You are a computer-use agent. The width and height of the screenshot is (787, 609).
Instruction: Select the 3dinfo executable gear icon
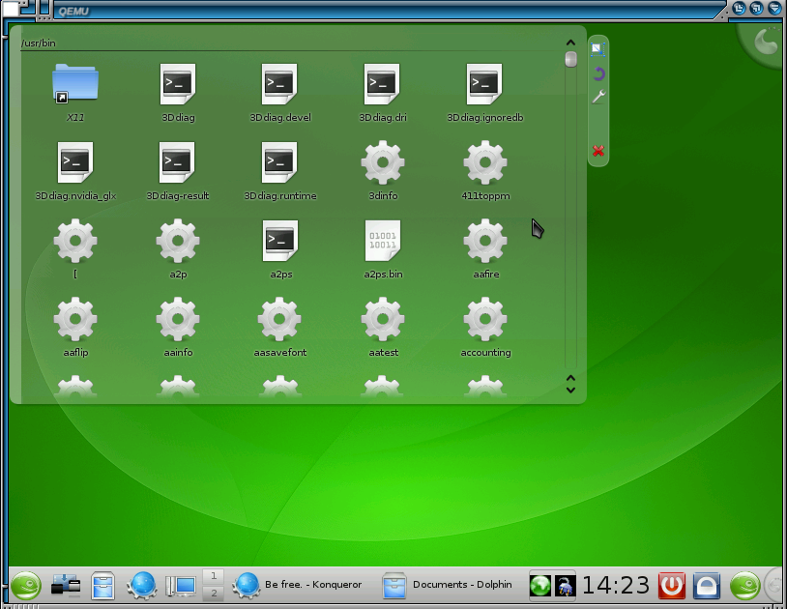pyautogui.click(x=383, y=162)
